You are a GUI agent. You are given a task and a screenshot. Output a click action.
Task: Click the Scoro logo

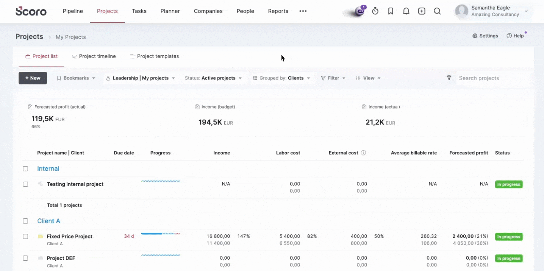pyautogui.click(x=31, y=11)
